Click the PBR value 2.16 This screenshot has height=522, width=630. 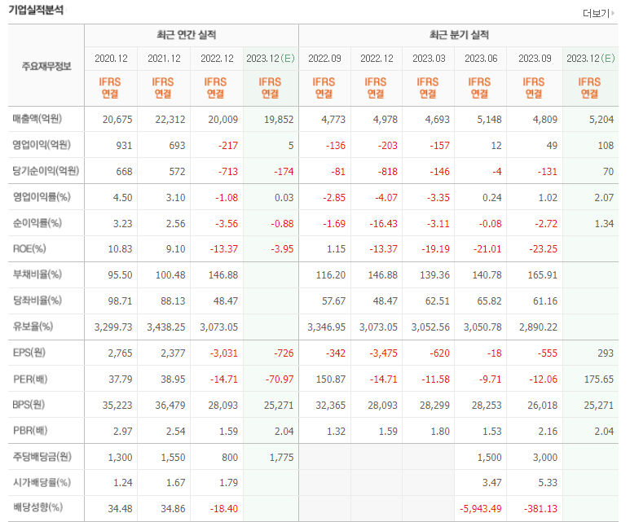tap(548, 432)
